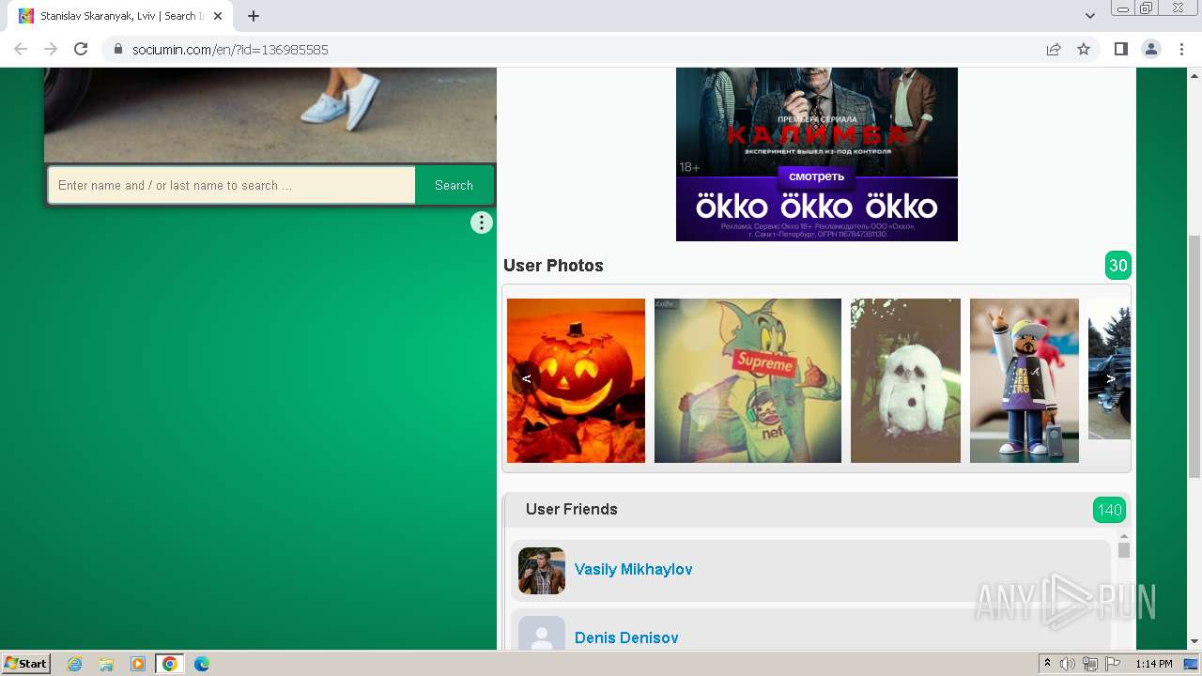This screenshot has width=1202, height=676.
Task: Reload the current page
Action: (81, 49)
